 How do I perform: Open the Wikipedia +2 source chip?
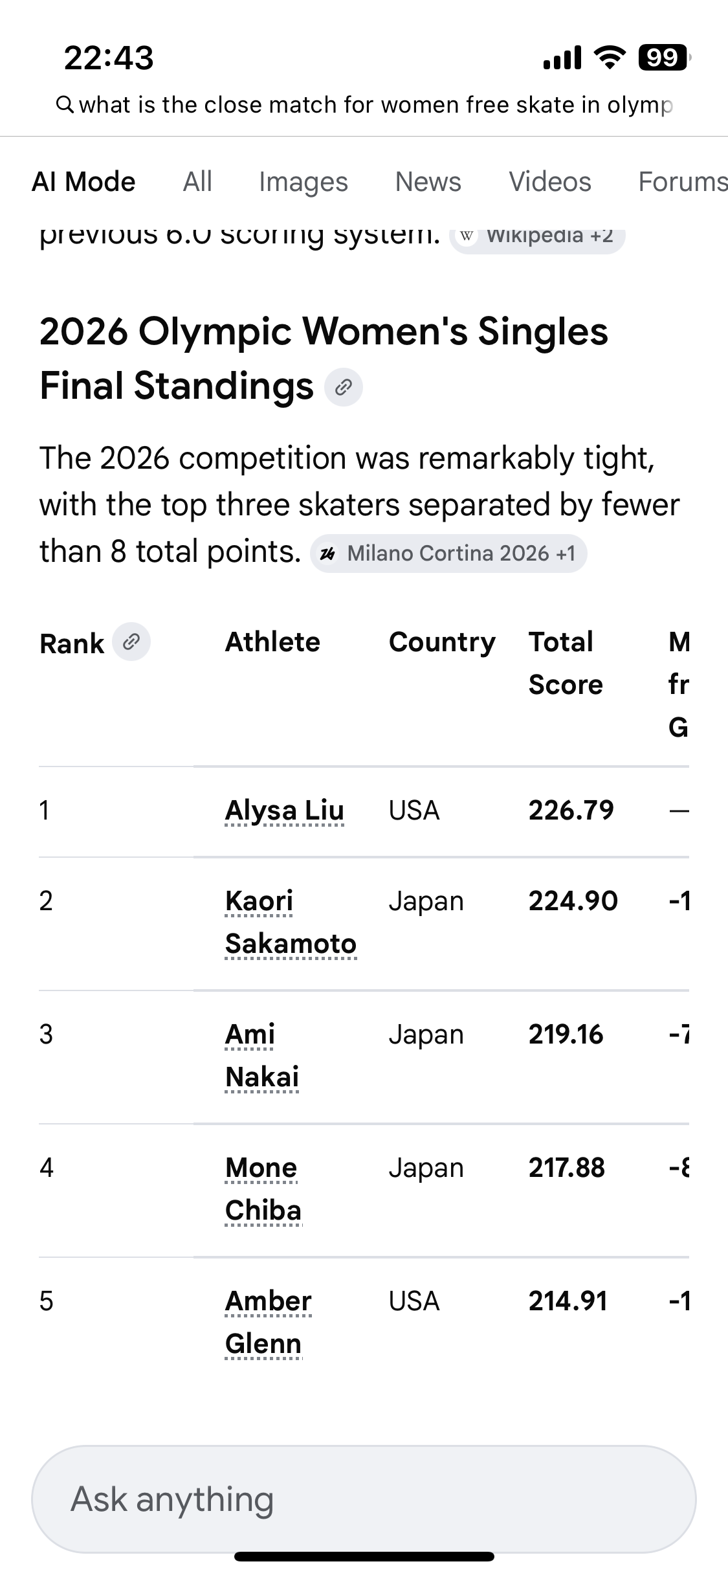537,236
